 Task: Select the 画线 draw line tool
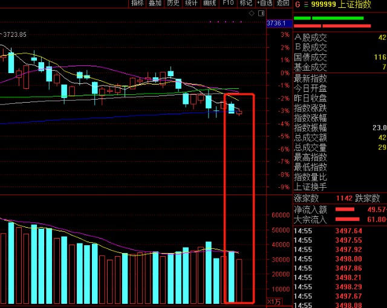(x=210, y=3)
